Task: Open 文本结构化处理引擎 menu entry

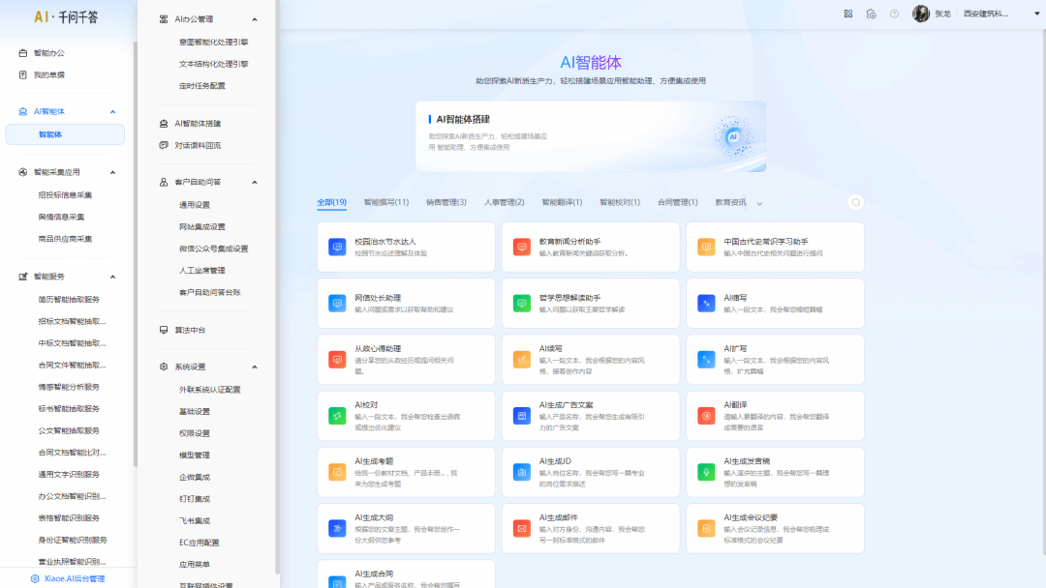Action: coord(213,64)
